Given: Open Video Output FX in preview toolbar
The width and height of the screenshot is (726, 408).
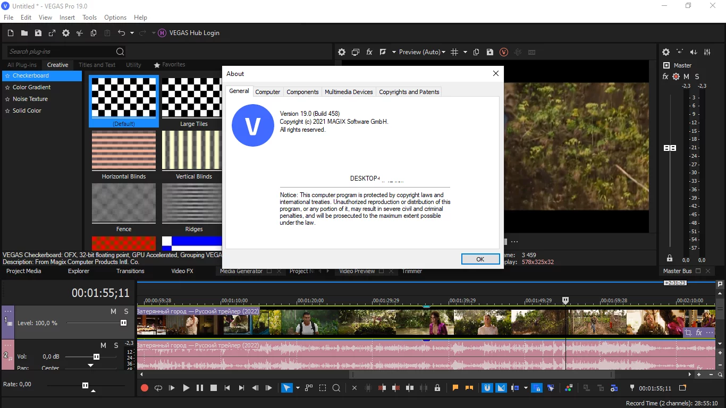Looking at the screenshot, I should click(369, 52).
